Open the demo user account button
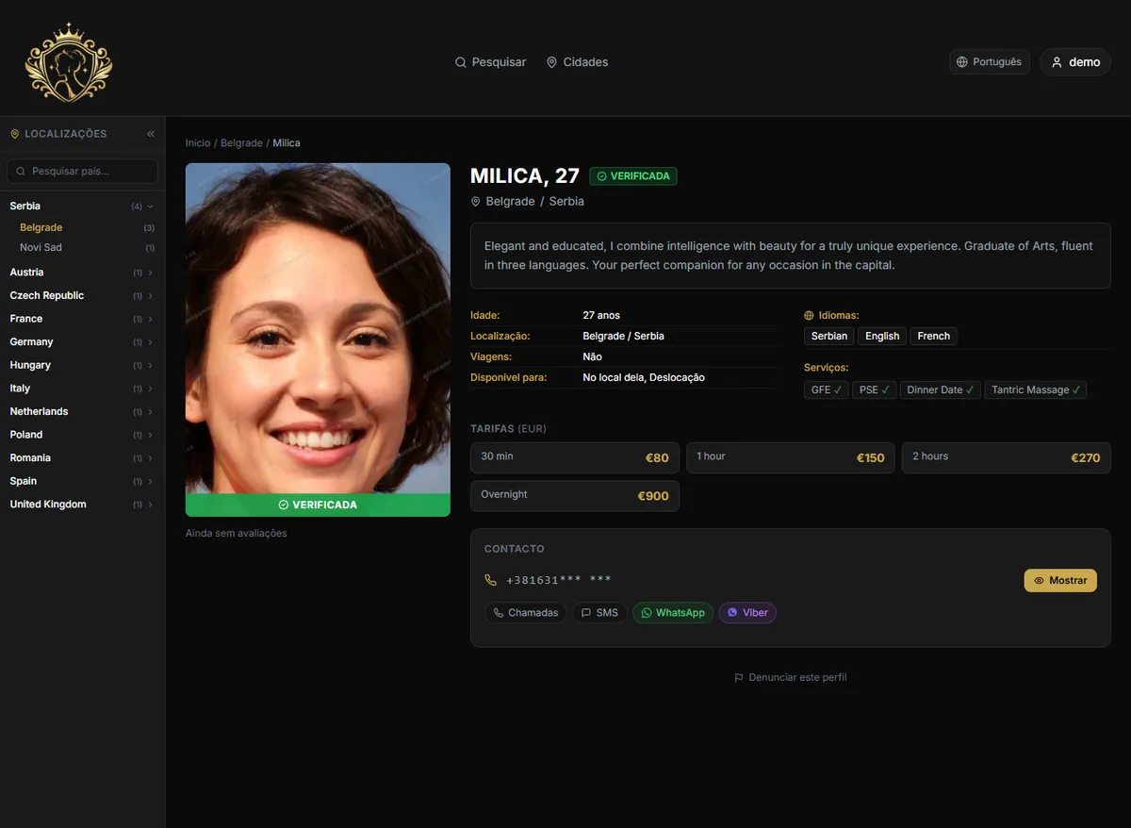 pos(1075,62)
